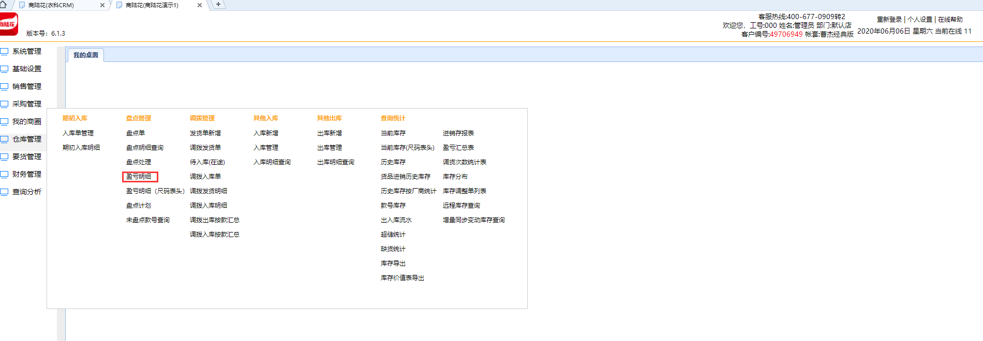Viewport: 983px width, 341px height.
Task: Click the icon beside 系统管理
Action: point(5,52)
